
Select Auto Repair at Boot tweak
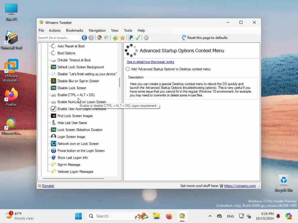tap(71, 46)
